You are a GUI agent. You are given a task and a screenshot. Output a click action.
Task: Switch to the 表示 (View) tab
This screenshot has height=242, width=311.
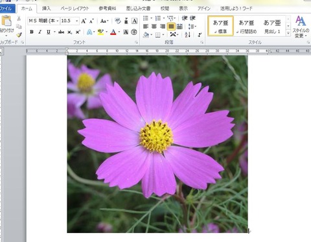click(183, 8)
